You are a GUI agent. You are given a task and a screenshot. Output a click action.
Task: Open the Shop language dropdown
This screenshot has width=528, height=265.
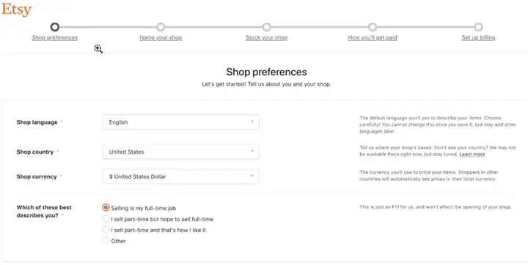(180, 122)
